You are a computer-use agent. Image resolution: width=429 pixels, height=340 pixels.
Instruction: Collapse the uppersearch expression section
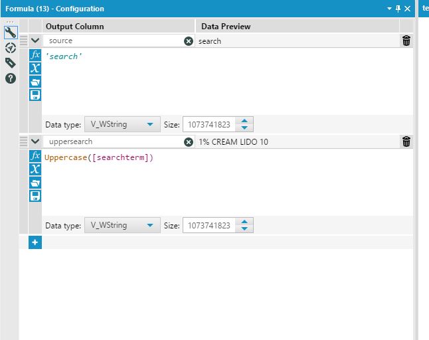point(35,141)
